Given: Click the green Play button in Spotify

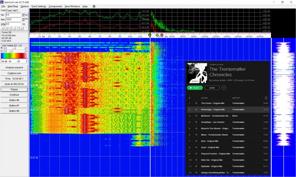Looking at the screenshot, I should point(195,88).
